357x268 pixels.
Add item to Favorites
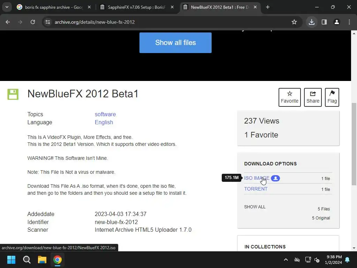point(290,97)
